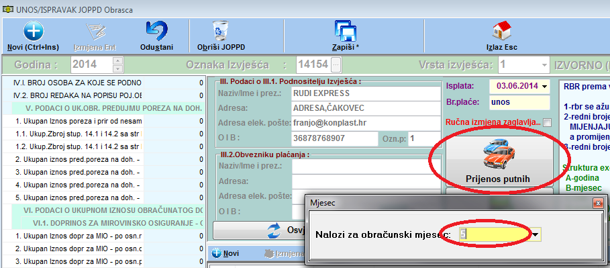
Task: Click the lower Novi plus icon
Action: [217, 253]
